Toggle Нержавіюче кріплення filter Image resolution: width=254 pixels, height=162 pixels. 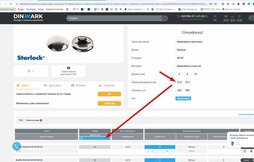pyautogui.click(x=189, y=42)
